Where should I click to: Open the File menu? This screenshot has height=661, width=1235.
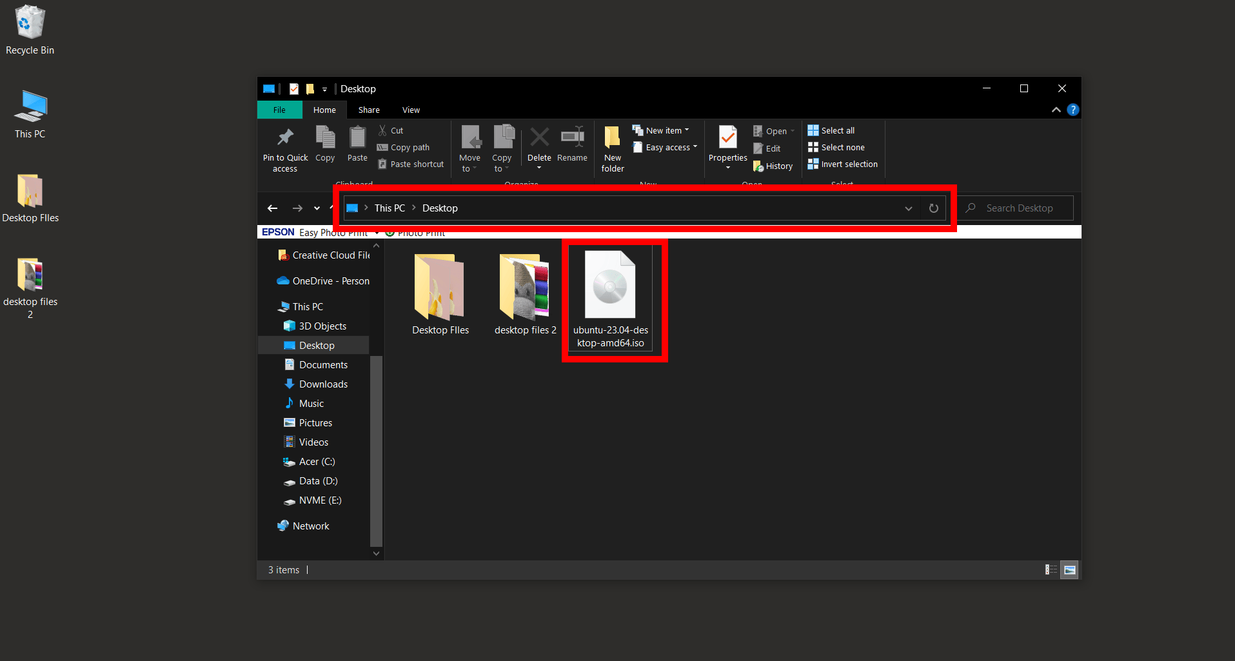coord(279,110)
